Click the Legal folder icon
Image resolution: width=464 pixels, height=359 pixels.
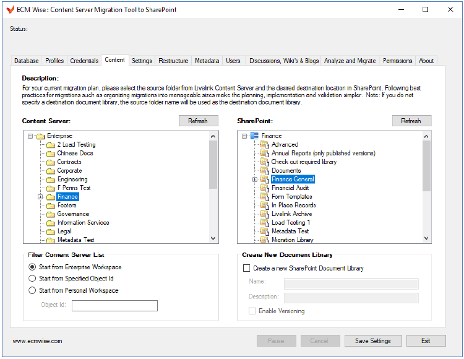[x=51, y=231]
